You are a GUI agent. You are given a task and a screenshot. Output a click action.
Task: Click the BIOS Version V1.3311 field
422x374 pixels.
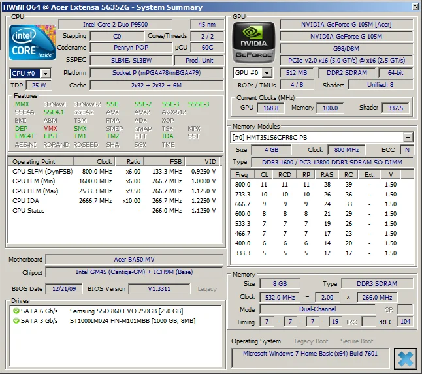tap(159, 288)
